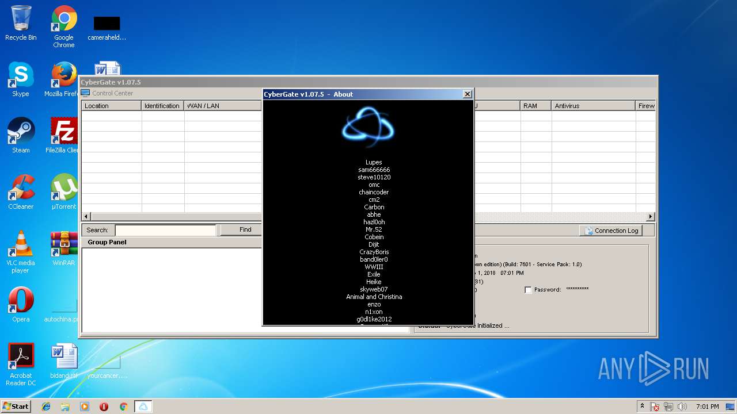Open Internet Explorer in the taskbar
Viewport: 737px width, 414px height.
click(x=46, y=407)
